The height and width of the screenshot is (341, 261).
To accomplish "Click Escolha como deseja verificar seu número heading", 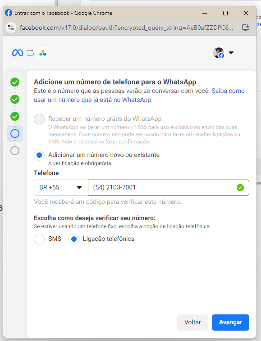I will click(x=95, y=218).
